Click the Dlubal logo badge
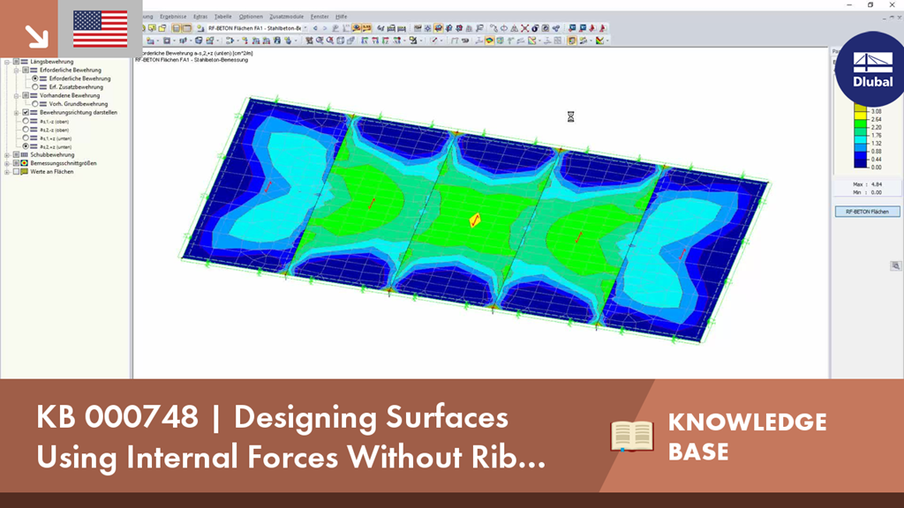The width and height of the screenshot is (904, 508). (x=871, y=69)
